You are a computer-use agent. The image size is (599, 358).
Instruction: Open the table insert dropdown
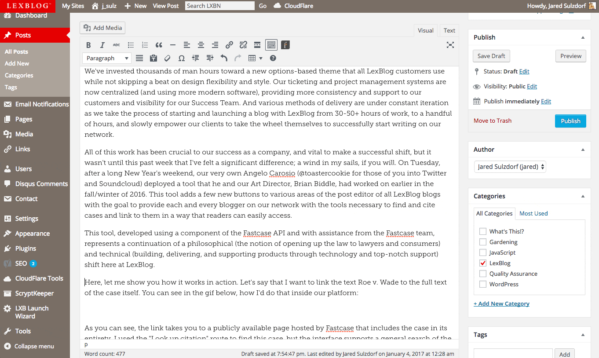coord(255,58)
